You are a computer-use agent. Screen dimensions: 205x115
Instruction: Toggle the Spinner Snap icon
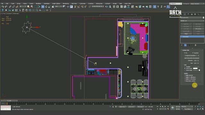pyautogui.click(x=86, y=7)
